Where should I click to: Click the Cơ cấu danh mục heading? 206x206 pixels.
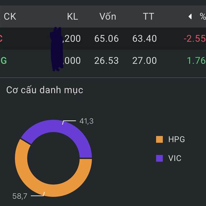pos(45,90)
